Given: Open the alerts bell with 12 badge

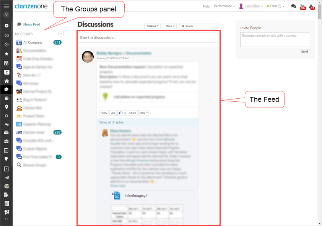Looking at the screenshot, I should click(x=312, y=7).
